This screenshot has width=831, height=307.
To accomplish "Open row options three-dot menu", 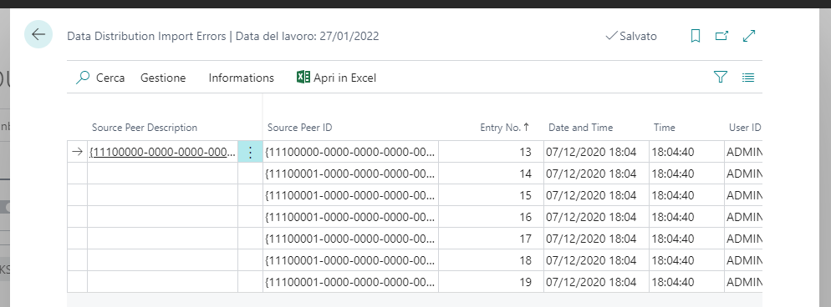I will pyautogui.click(x=250, y=152).
